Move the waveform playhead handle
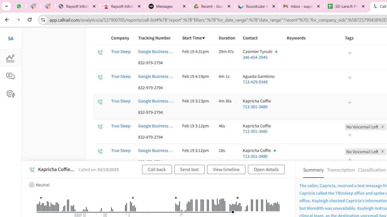The image size is (387, 217). (233, 212)
